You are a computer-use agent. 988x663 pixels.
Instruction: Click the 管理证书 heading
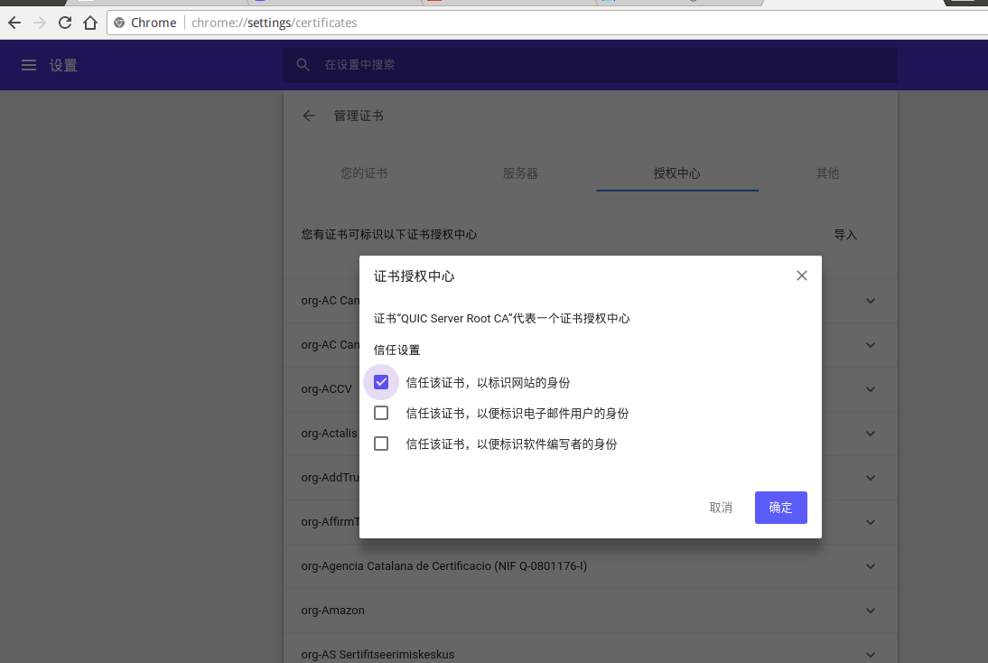pos(359,116)
